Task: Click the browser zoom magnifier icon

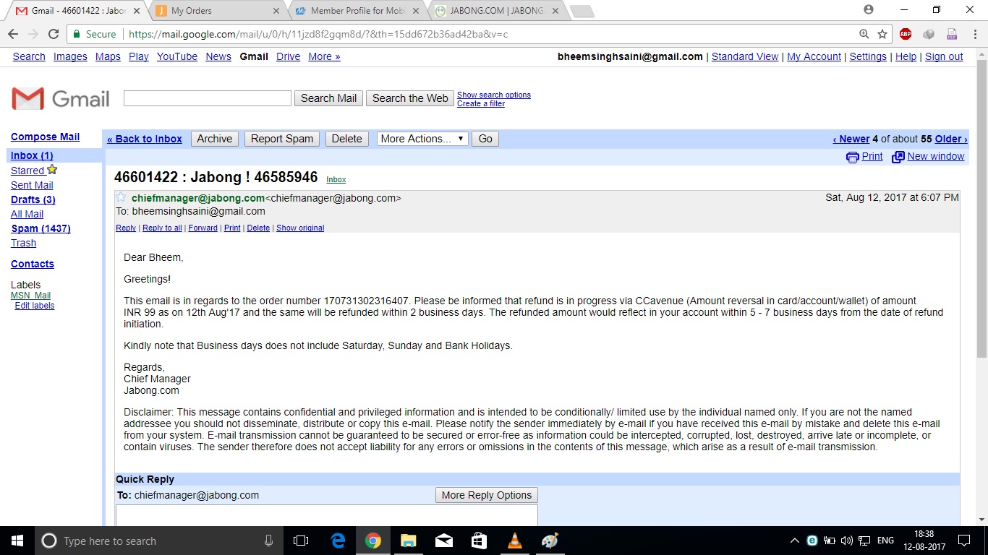Action: [x=864, y=34]
